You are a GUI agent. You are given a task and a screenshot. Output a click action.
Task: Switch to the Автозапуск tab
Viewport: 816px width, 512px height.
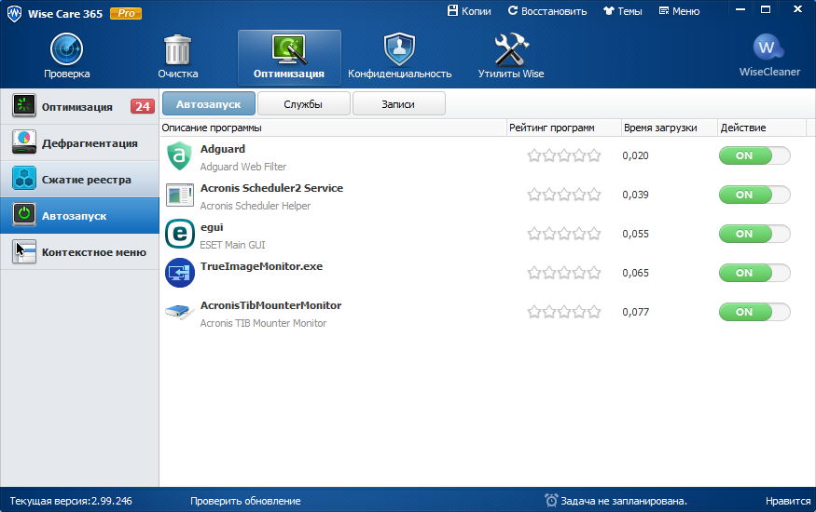[209, 104]
